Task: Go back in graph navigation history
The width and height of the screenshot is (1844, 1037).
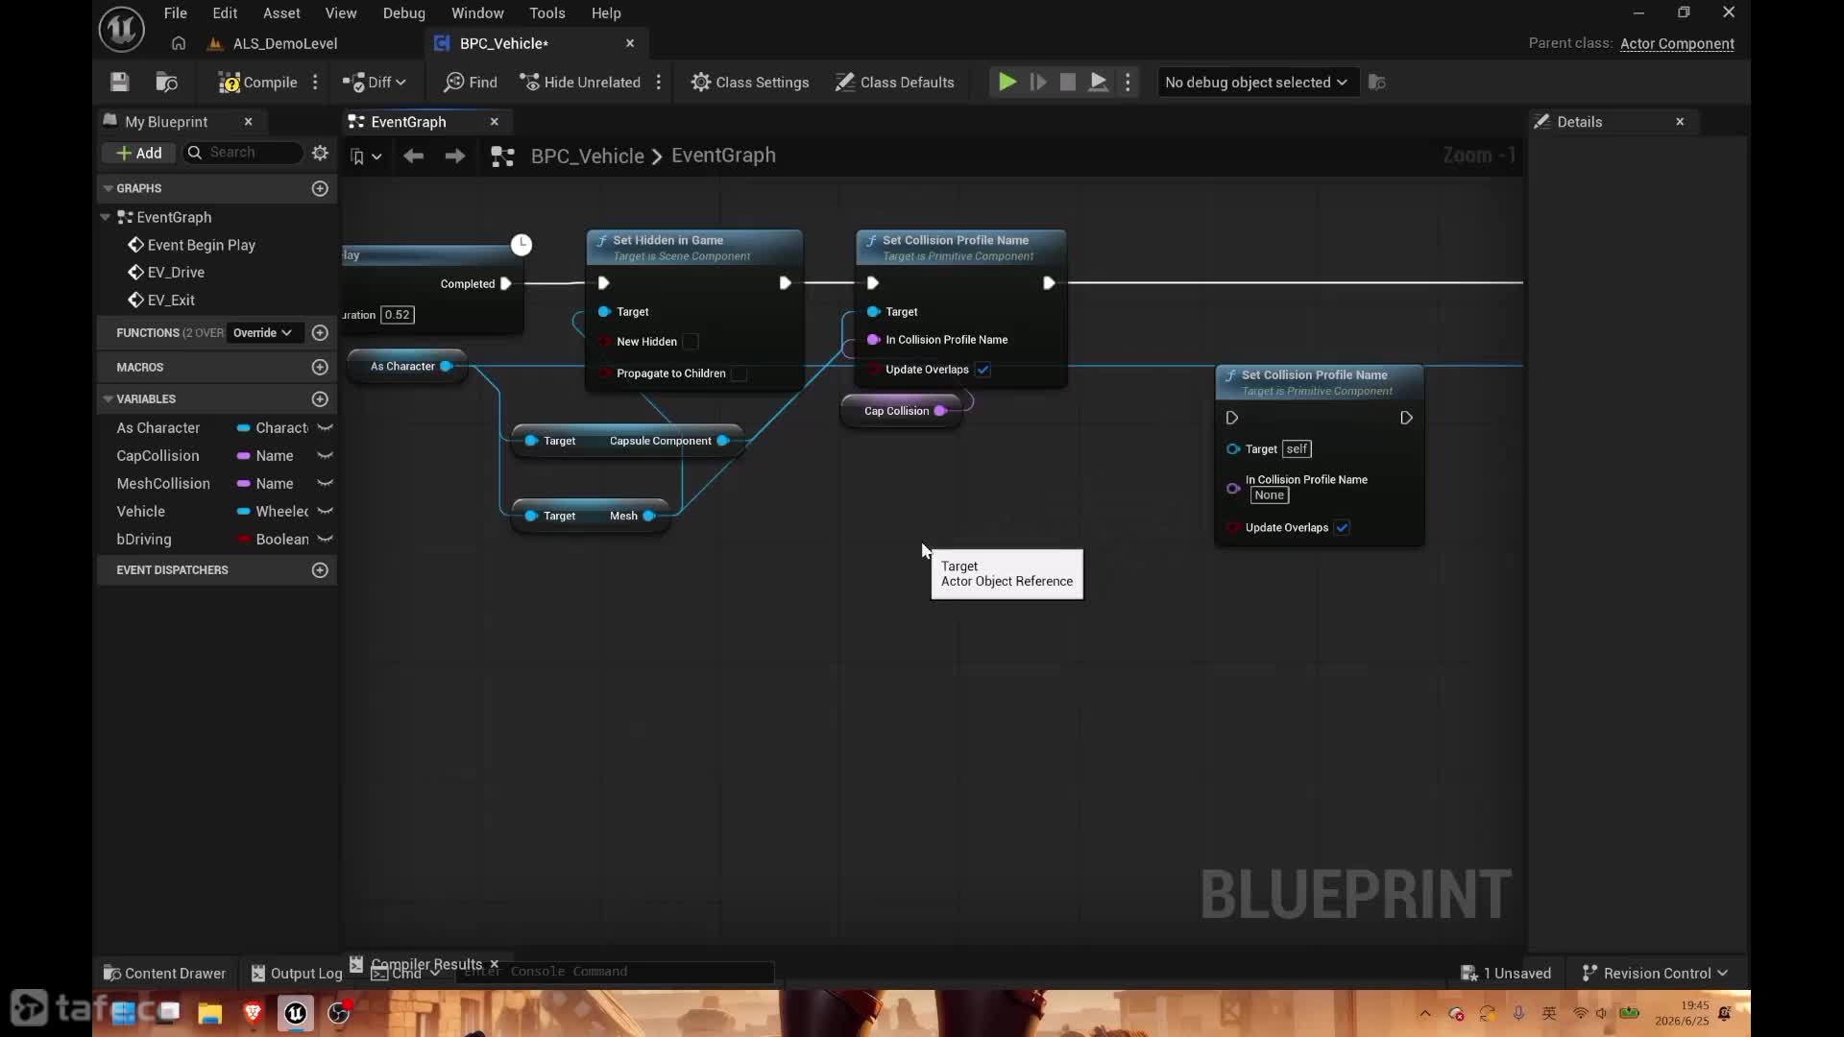Action: click(x=414, y=156)
